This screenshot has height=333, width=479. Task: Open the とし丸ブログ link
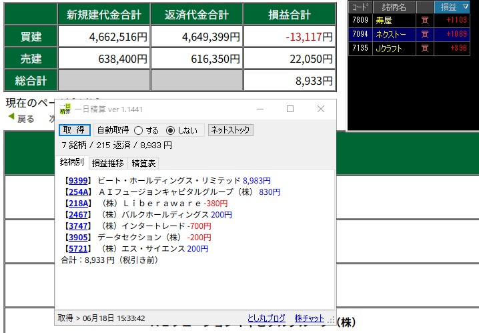pos(266,318)
